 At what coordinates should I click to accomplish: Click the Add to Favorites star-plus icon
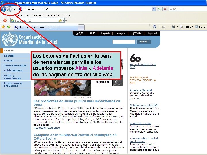pyautogui.click(x=9, y=27)
